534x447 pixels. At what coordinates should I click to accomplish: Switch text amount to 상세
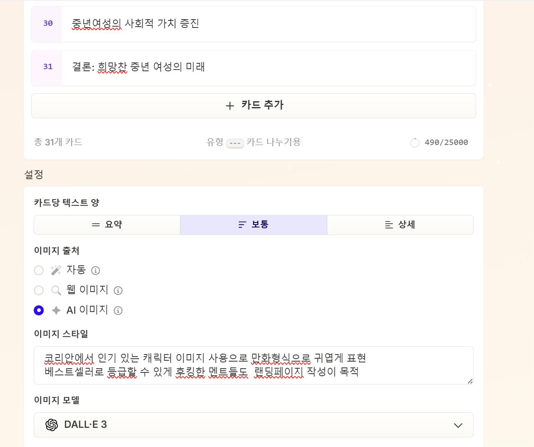point(400,225)
